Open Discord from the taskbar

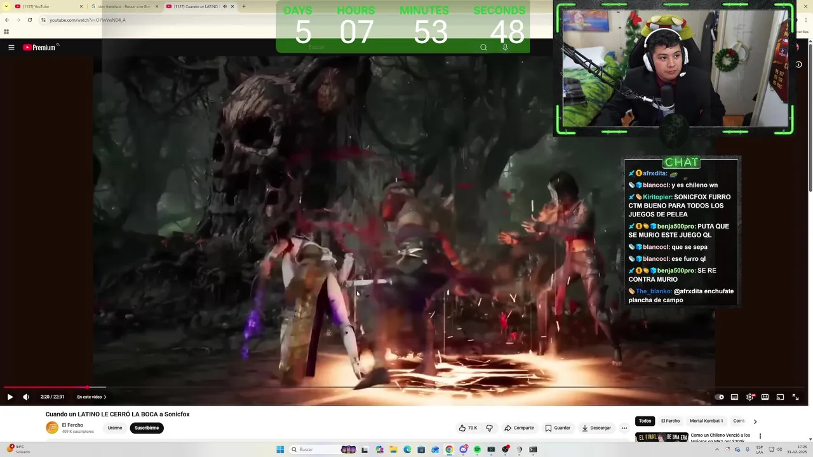pos(463,449)
